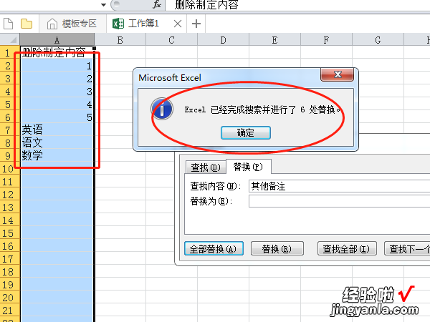Select the column A header
Screen dimensions: 430x322
57,40
